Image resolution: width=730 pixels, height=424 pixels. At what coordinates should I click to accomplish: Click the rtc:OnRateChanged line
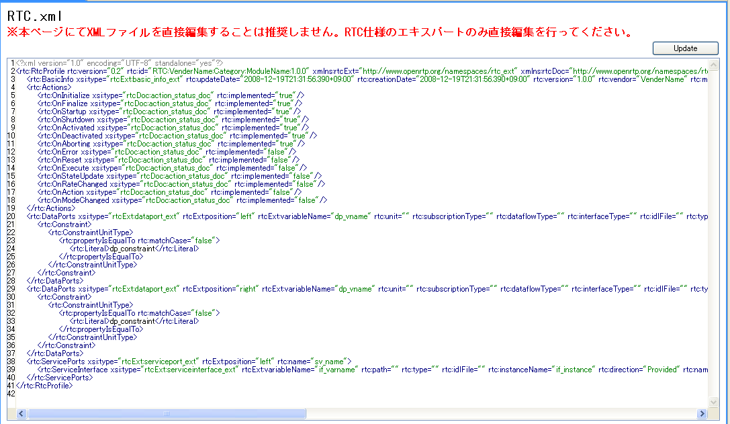pyautogui.click(x=181, y=184)
